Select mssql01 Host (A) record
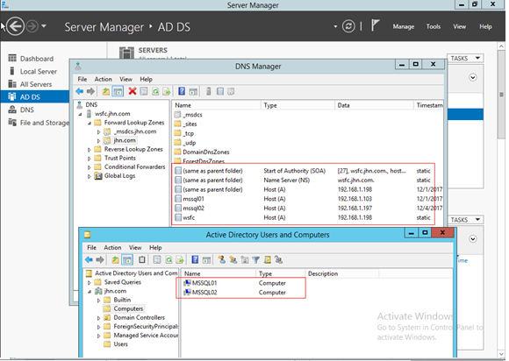The width and height of the screenshot is (509, 361). pyautogui.click(x=307, y=199)
